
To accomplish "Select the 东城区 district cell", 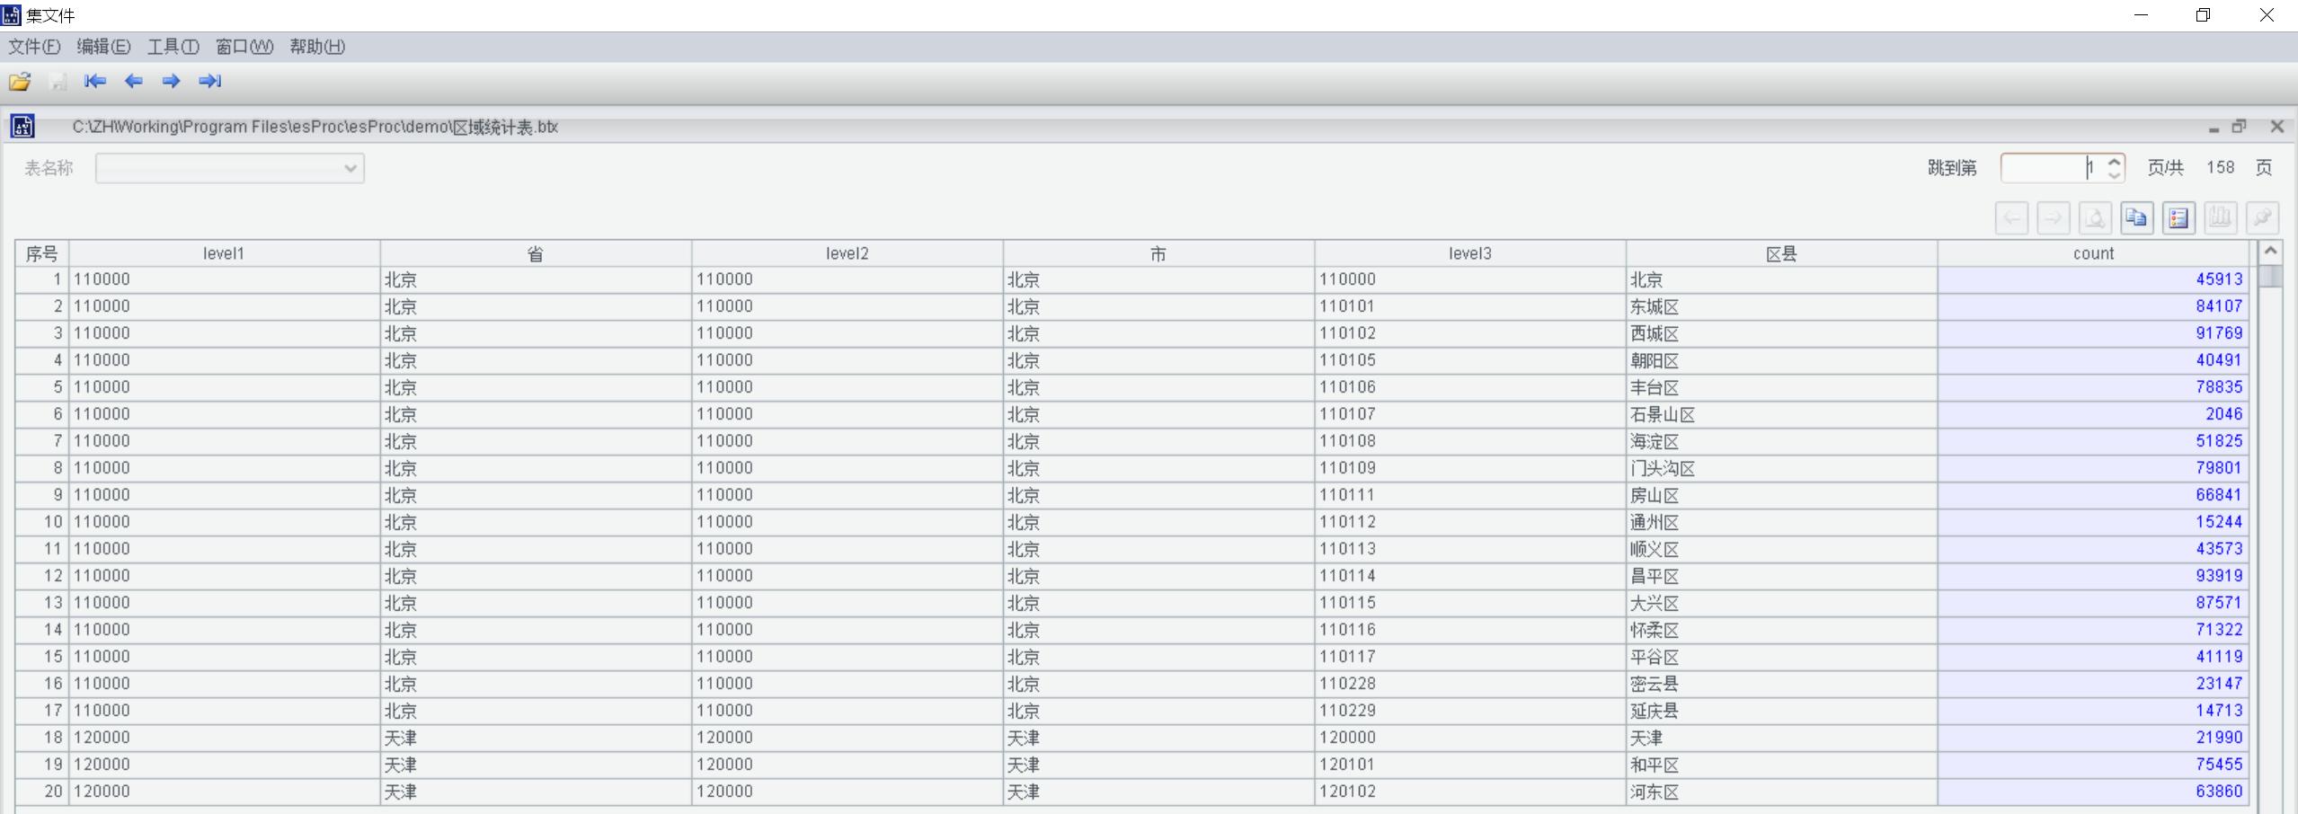I will (1782, 306).
